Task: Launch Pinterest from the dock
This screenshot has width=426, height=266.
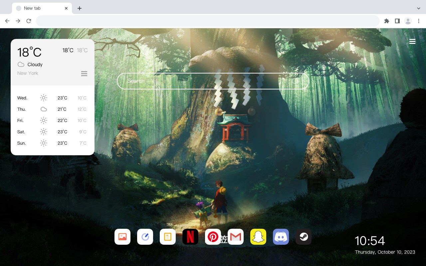Action: [213, 237]
